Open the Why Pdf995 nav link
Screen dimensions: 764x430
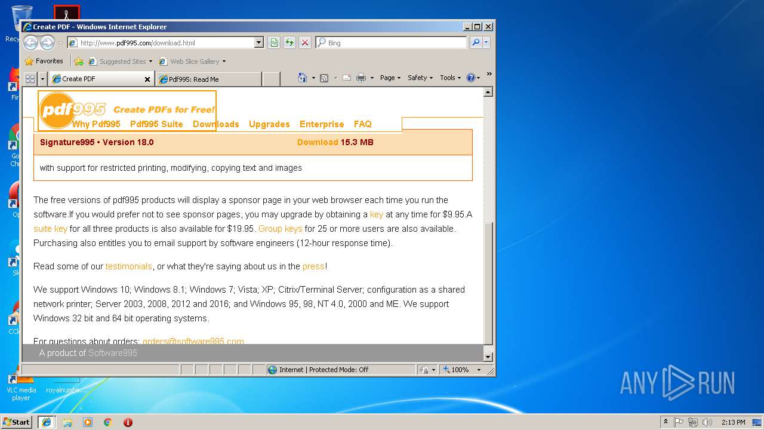pyautogui.click(x=96, y=124)
